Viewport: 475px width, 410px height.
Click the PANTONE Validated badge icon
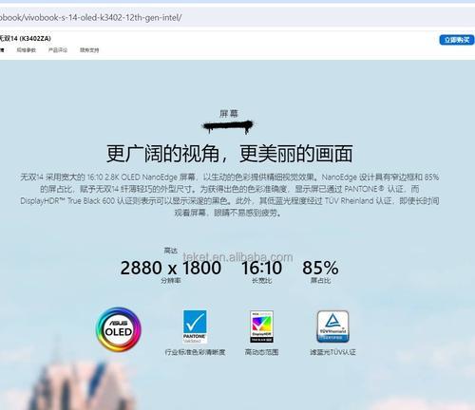coord(195,326)
